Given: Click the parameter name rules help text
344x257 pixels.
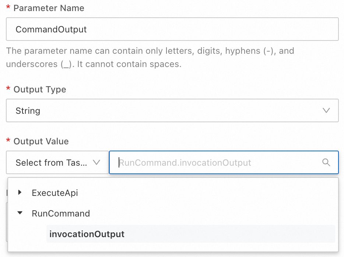Looking at the screenshot, I should pyautogui.click(x=150, y=57).
